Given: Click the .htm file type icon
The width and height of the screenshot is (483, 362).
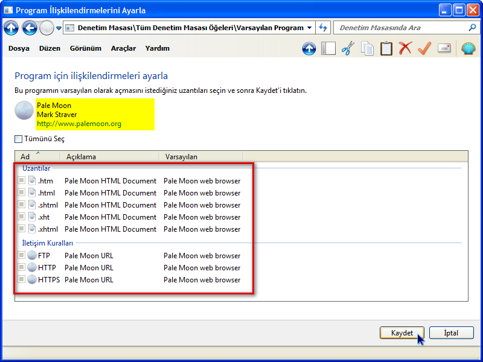Looking at the screenshot, I should click(32, 180).
